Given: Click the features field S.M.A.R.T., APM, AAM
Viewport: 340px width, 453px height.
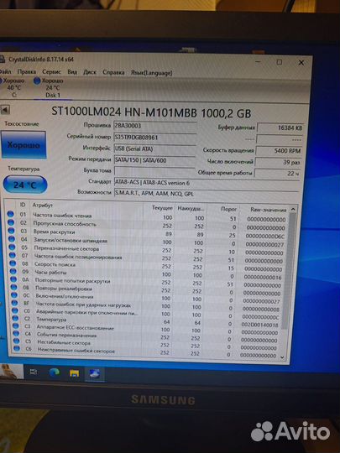Looking at the screenshot, I should (207, 194).
